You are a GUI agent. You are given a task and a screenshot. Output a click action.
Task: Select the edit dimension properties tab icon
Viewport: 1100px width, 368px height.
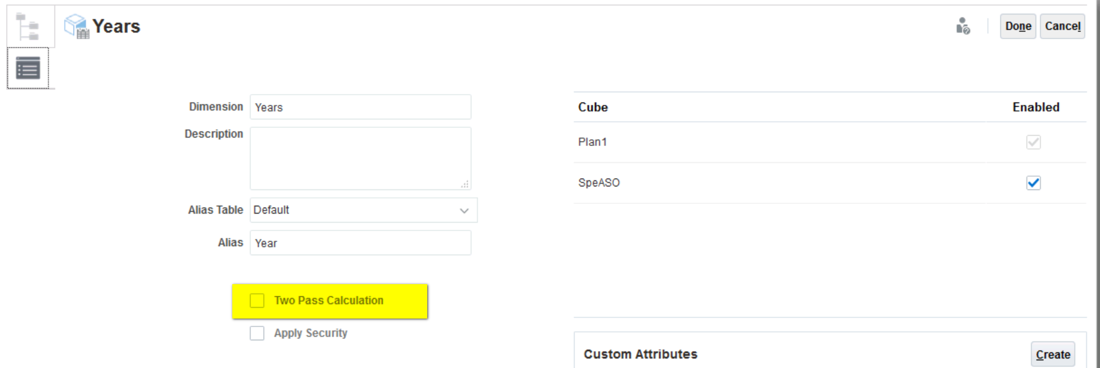28,68
